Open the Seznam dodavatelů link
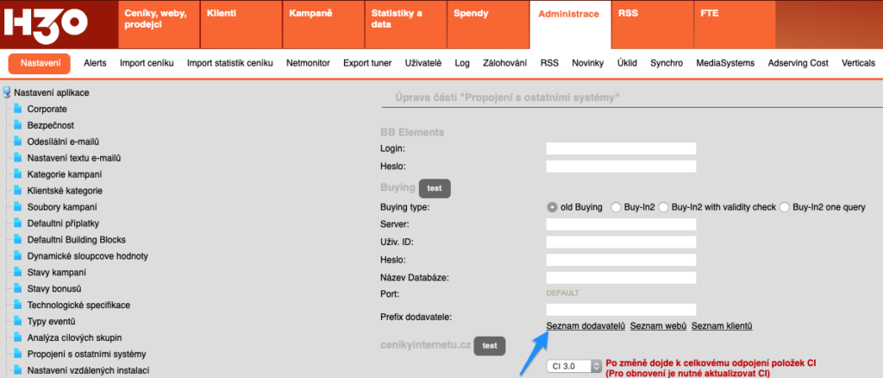883x378 pixels. (585, 325)
